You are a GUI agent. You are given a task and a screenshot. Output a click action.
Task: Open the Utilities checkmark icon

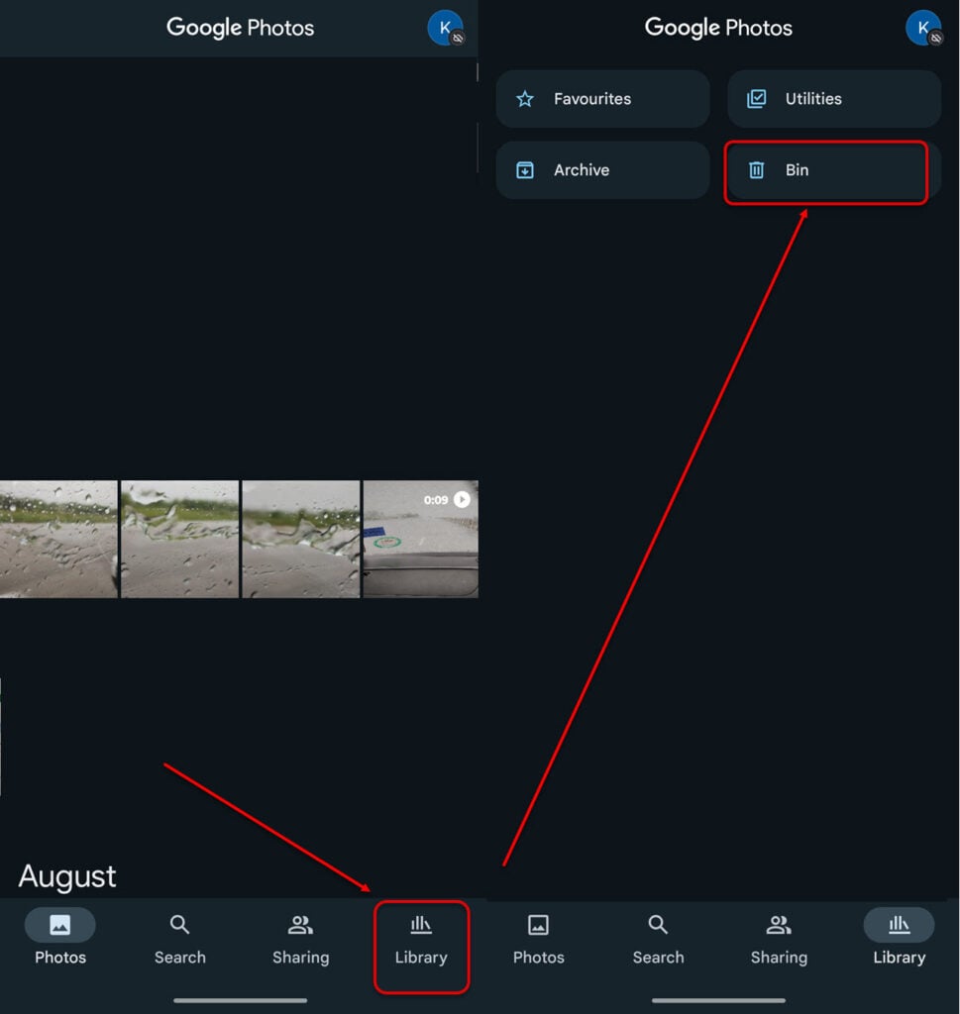coord(756,99)
